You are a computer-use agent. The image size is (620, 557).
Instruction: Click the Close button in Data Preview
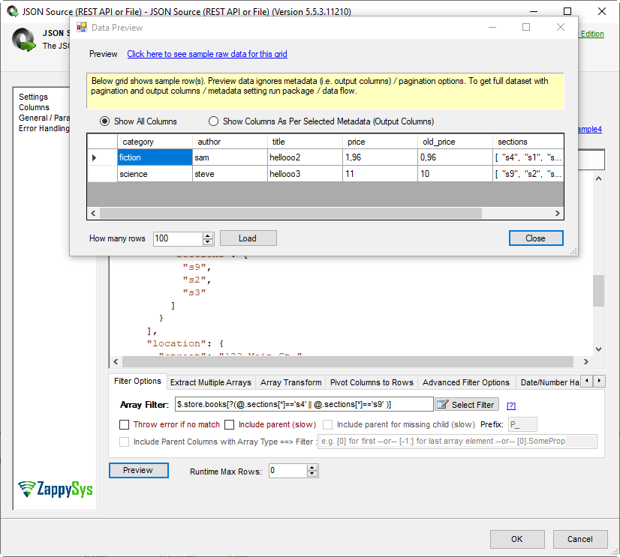[536, 238]
